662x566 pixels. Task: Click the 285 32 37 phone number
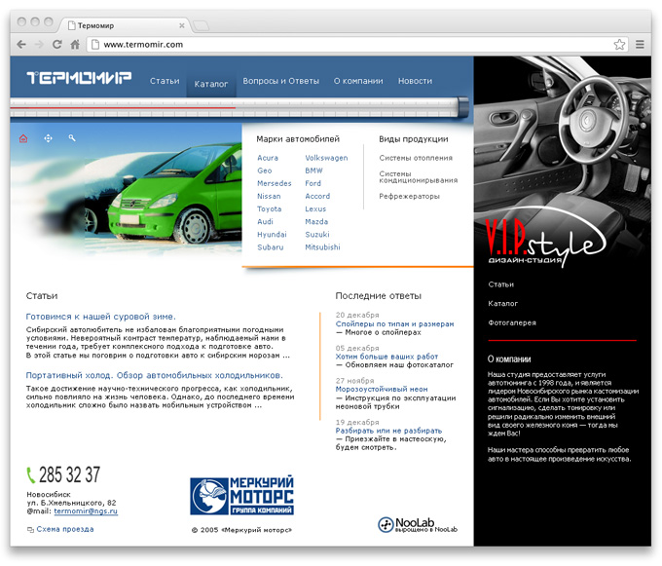pos(69,474)
